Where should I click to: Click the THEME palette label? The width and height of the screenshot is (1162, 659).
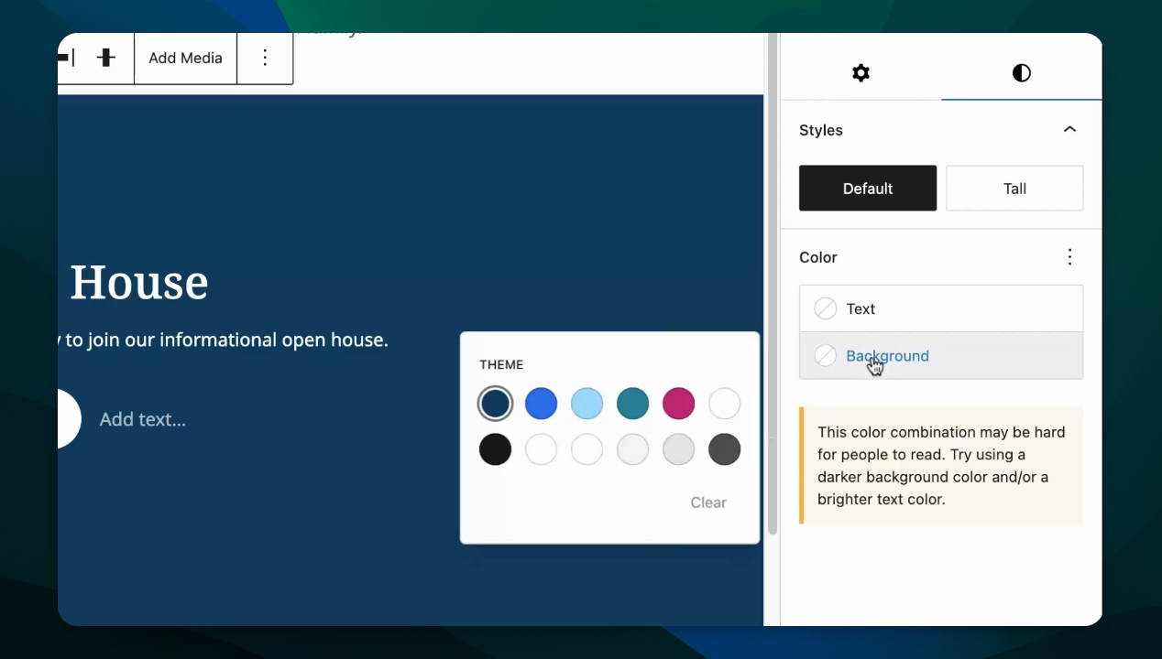point(501,364)
